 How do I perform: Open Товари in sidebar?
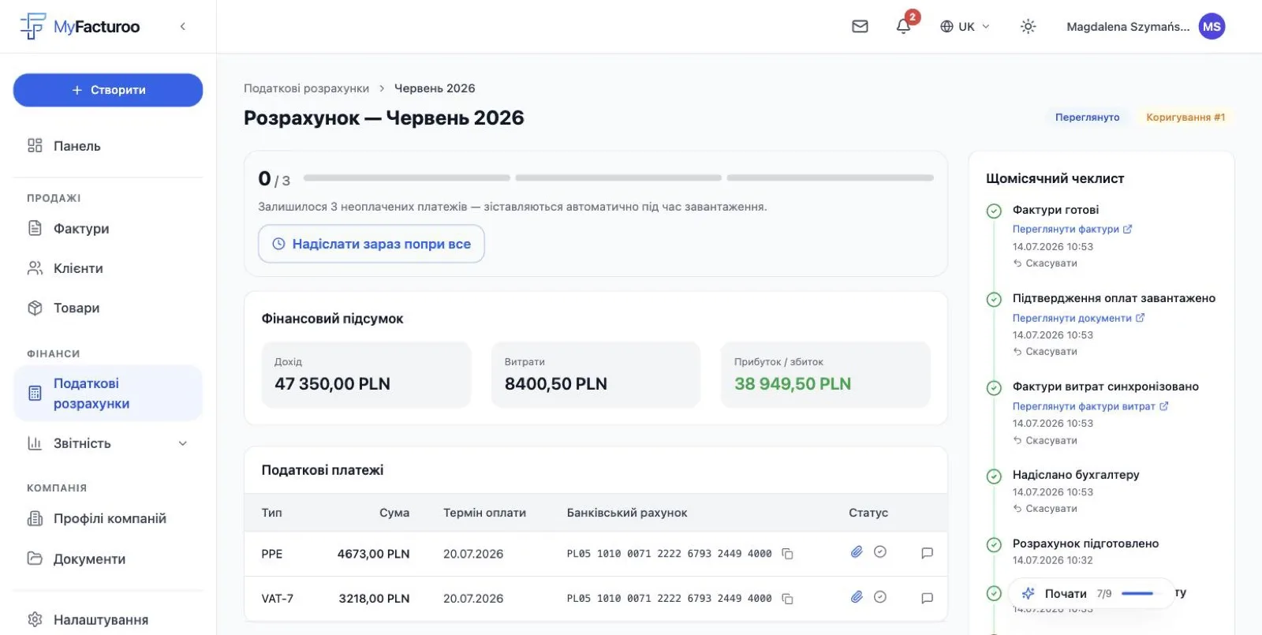[x=108, y=308]
